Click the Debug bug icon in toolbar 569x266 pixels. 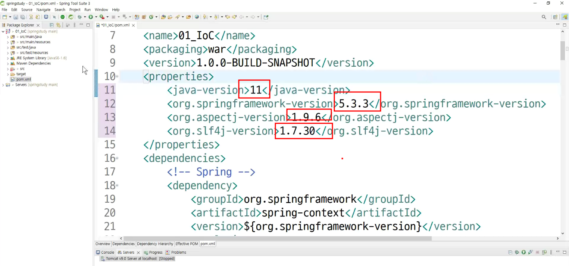pos(80,17)
